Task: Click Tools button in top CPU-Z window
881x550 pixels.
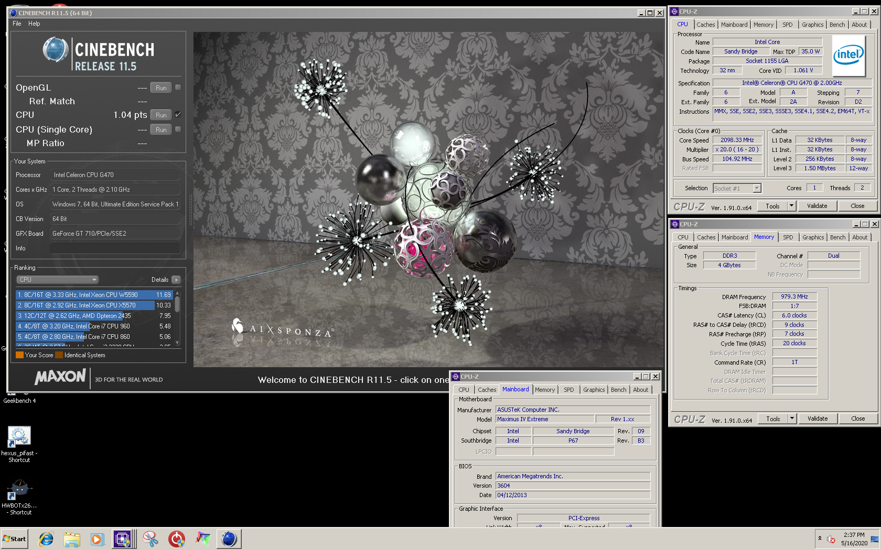Action: click(x=772, y=206)
